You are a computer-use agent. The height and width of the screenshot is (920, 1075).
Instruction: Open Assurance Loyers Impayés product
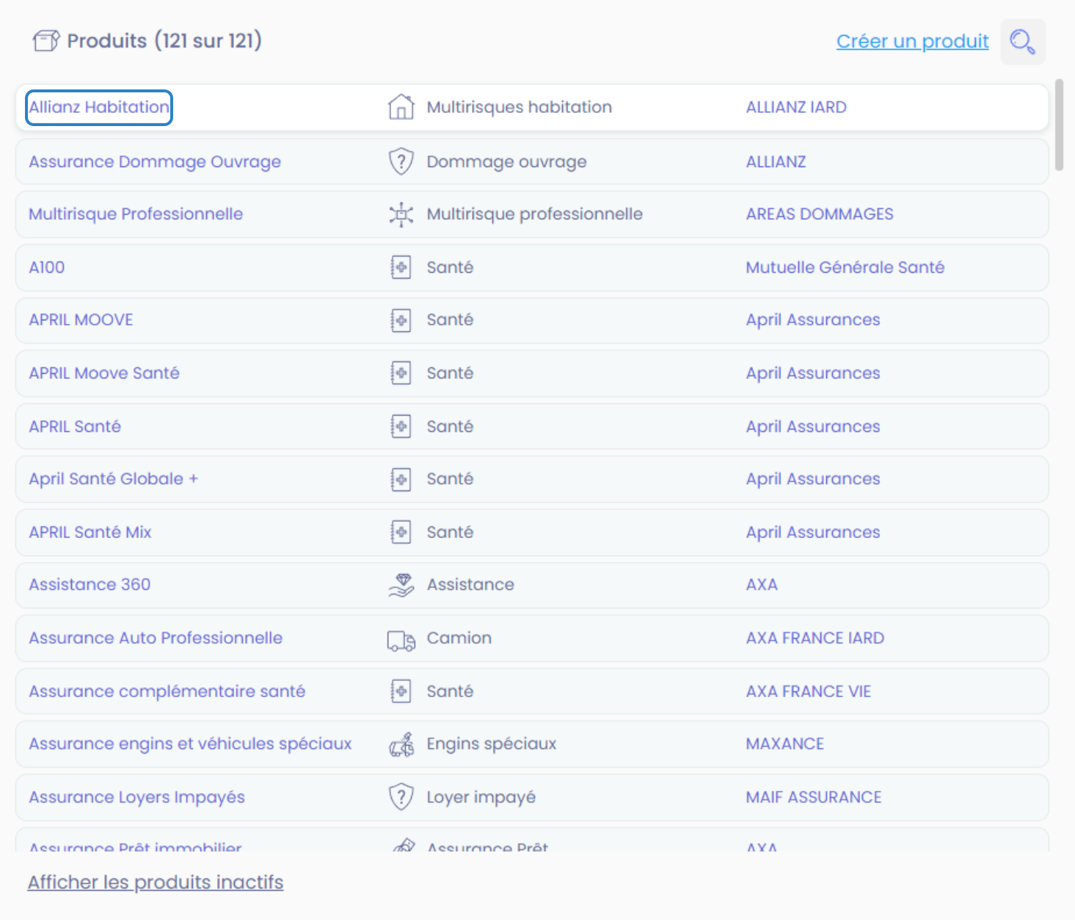pyautogui.click(x=137, y=797)
